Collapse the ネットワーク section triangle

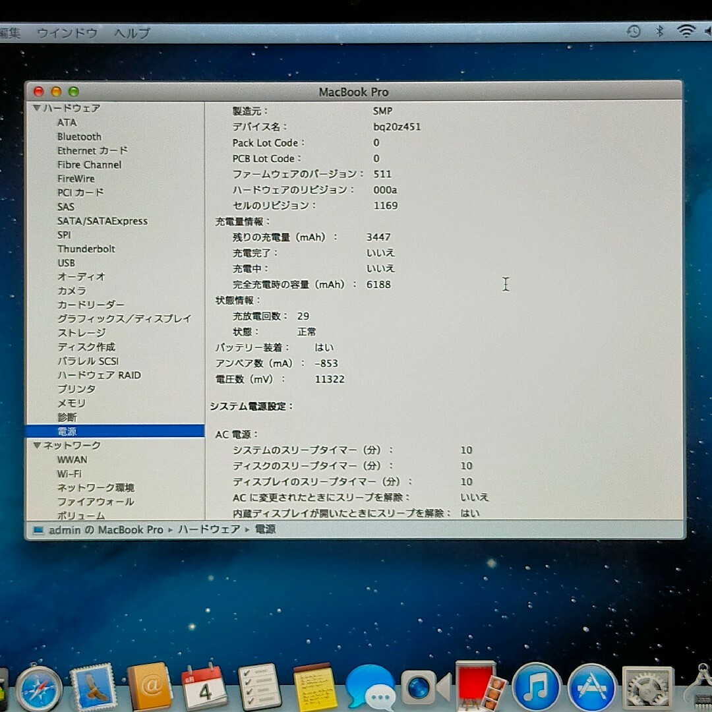pos(37,446)
